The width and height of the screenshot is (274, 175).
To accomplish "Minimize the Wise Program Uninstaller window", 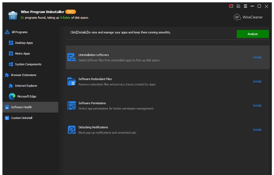I will (x=252, y=6).
